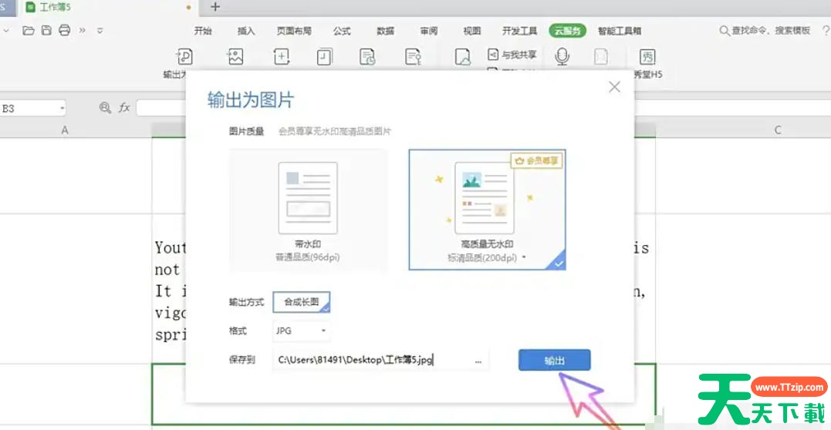Click the printer icon in quick toolbar
This screenshot has height=430, width=831.
pos(65,30)
